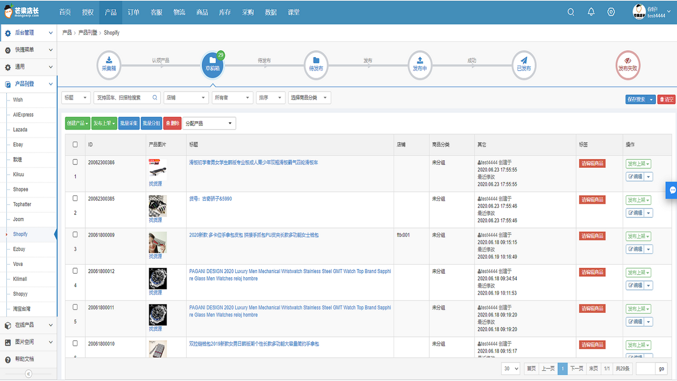This screenshot has width=677, height=381.
Task: Click the red 删除 delete button
Action: (172, 123)
